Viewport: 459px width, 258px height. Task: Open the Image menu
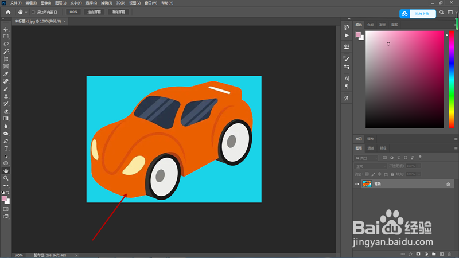pyautogui.click(x=46, y=3)
